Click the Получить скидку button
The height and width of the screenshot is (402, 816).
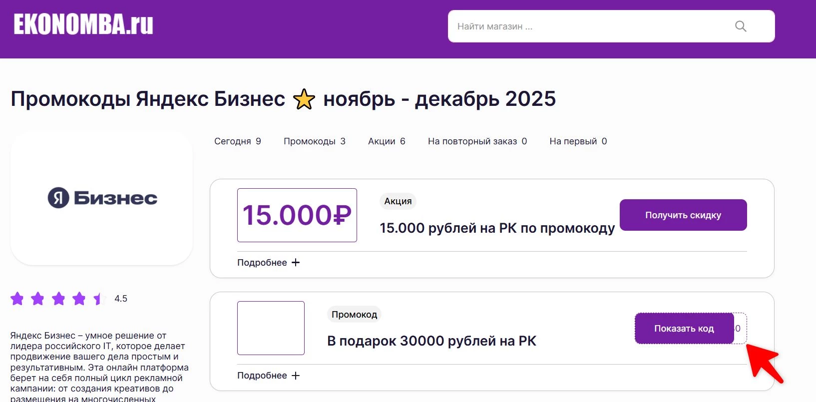click(683, 215)
